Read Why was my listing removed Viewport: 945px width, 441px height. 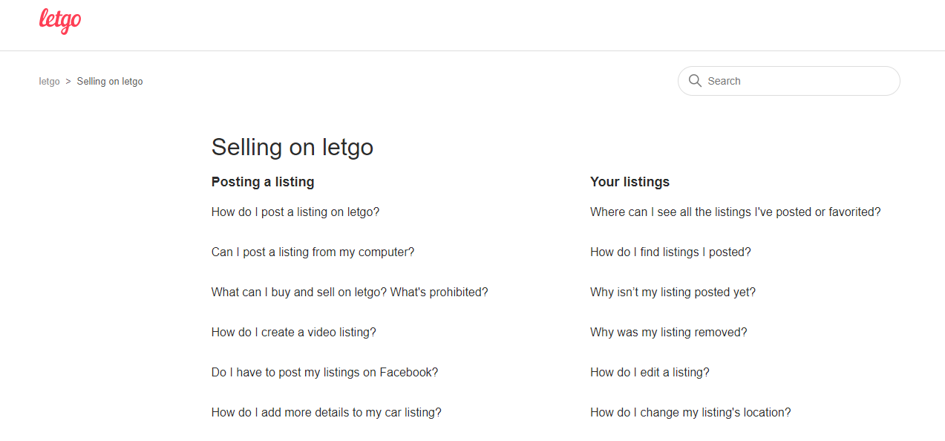point(669,332)
